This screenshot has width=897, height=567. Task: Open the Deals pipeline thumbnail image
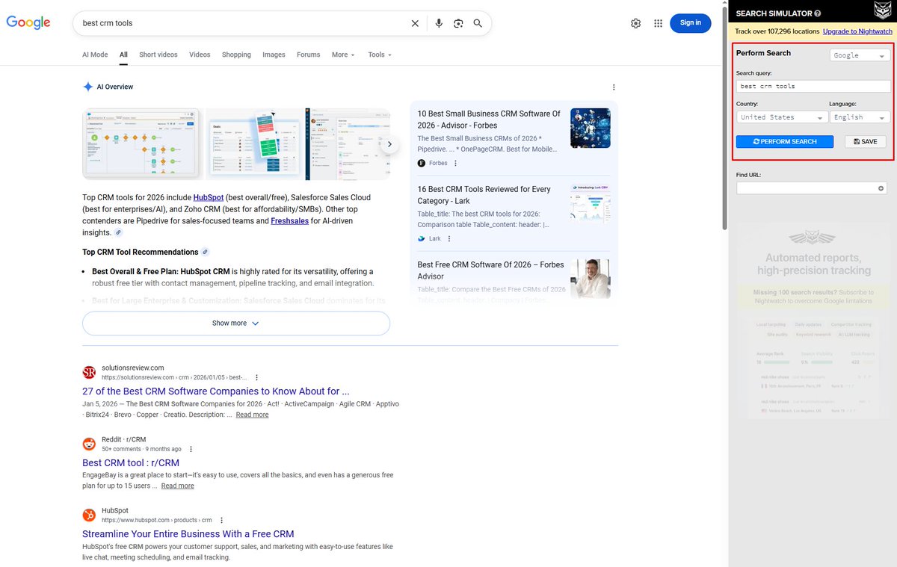point(254,144)
